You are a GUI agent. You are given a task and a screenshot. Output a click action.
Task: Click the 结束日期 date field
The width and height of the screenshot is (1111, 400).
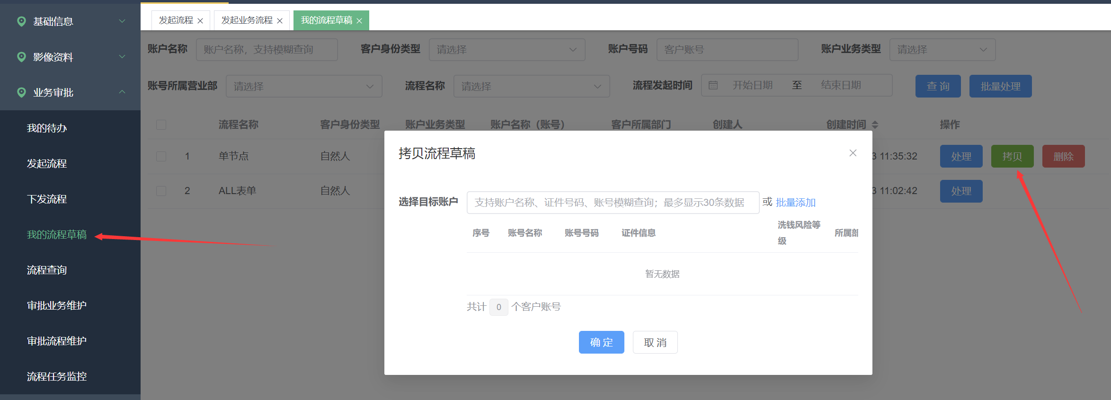pyautogui.click(x=841, y=85)
